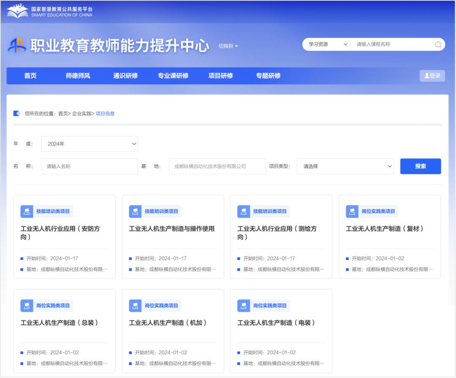
Task: Click the icon on 工业无人机生产制造（复材）card
Action: tap(352, 211)
